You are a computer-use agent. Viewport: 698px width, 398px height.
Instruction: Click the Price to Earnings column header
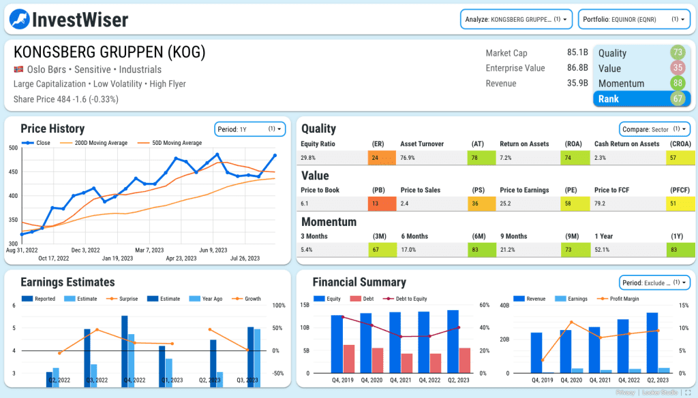(x=524, y=190)
